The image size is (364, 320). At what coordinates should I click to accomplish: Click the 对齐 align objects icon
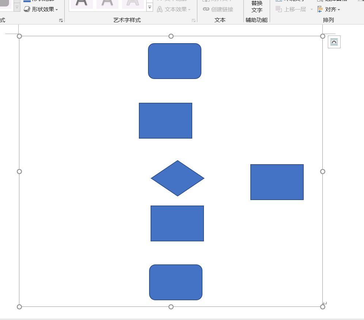click(x=320, y=9)
